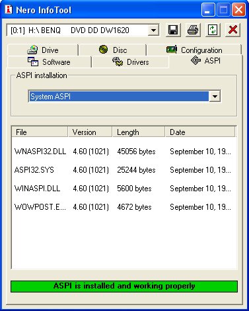The image size is (249, 311).
Task: Select the WINASPI.DLL file entry
Action: [x=37, y=189]
